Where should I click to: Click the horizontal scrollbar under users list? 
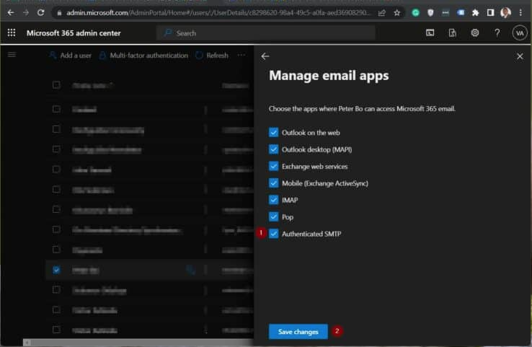[x=138, y=342]
